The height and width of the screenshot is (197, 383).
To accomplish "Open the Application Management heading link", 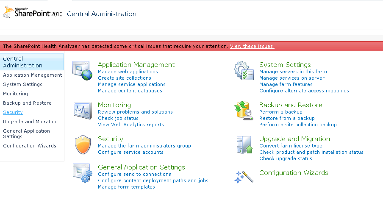I will pyautogui.click(x=136, y=65).
